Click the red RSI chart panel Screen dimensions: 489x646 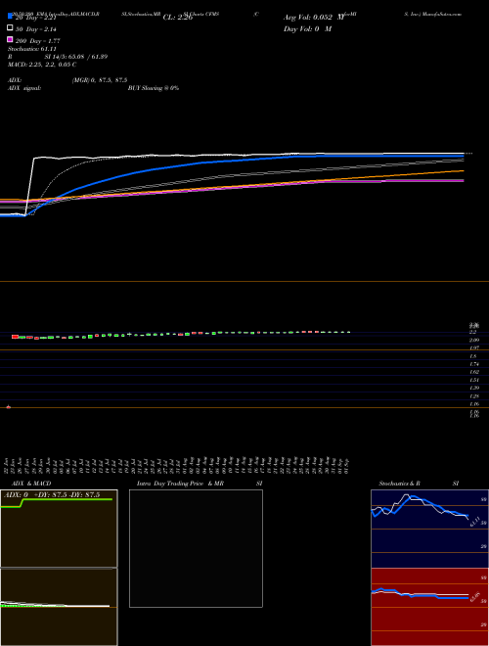tap(429, 607)
